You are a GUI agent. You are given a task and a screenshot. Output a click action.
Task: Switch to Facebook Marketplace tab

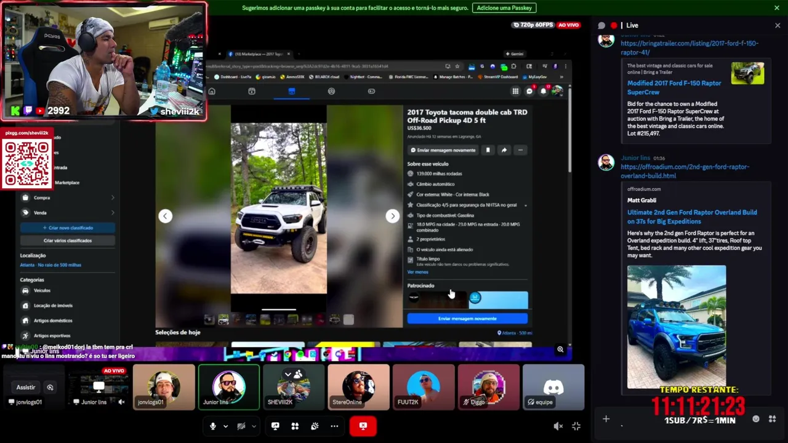(291, 91)
